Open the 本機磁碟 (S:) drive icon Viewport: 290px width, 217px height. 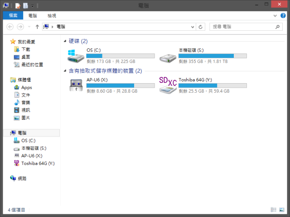click(168, 58)
